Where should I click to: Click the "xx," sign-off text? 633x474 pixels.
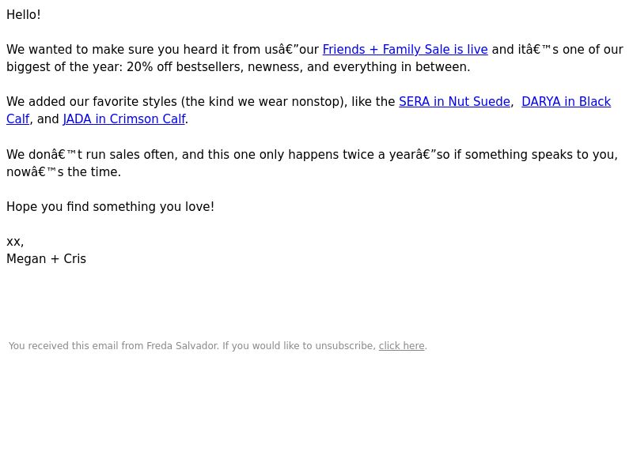[15, 242]
